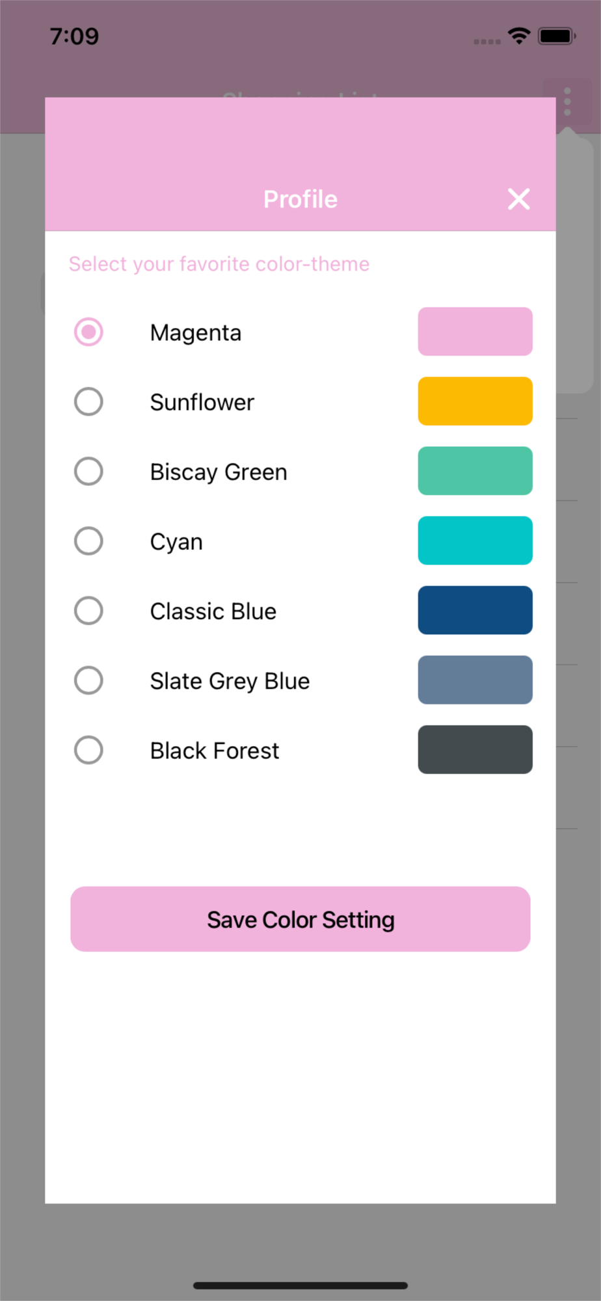601x1301 pixels.
Task: Select the Sunflower radio button
Action: pos(88,401)
